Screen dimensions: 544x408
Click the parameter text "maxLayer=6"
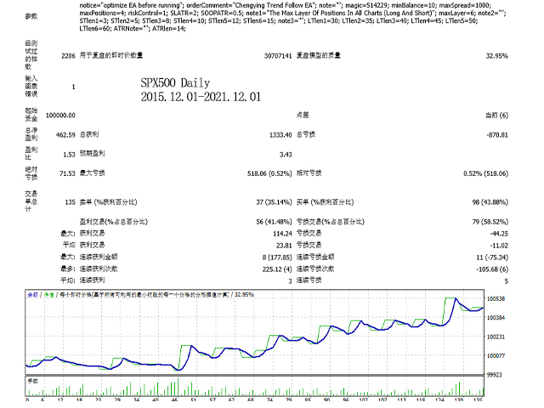(457, 14)
